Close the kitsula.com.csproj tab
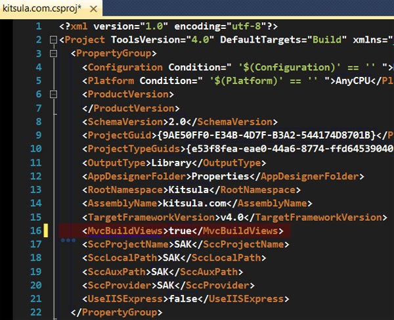 (x=93, y=9)
